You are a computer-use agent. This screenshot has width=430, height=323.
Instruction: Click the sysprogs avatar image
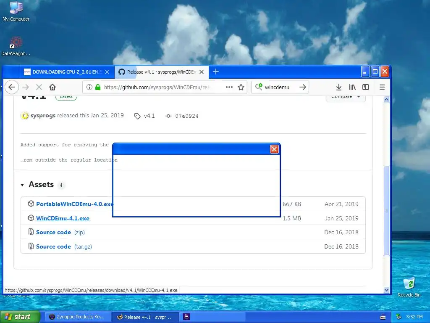point(25,116)
